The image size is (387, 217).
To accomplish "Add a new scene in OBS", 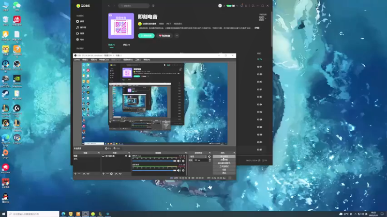I will [75, 174].
